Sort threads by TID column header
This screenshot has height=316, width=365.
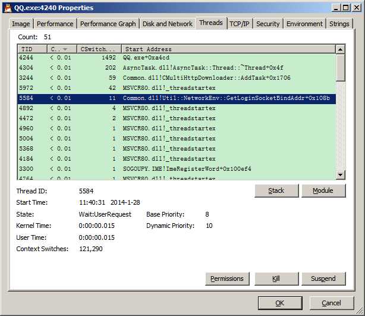32,49
